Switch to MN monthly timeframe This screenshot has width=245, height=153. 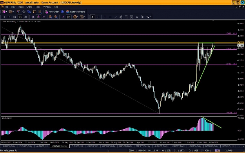[x=25, y=17]
